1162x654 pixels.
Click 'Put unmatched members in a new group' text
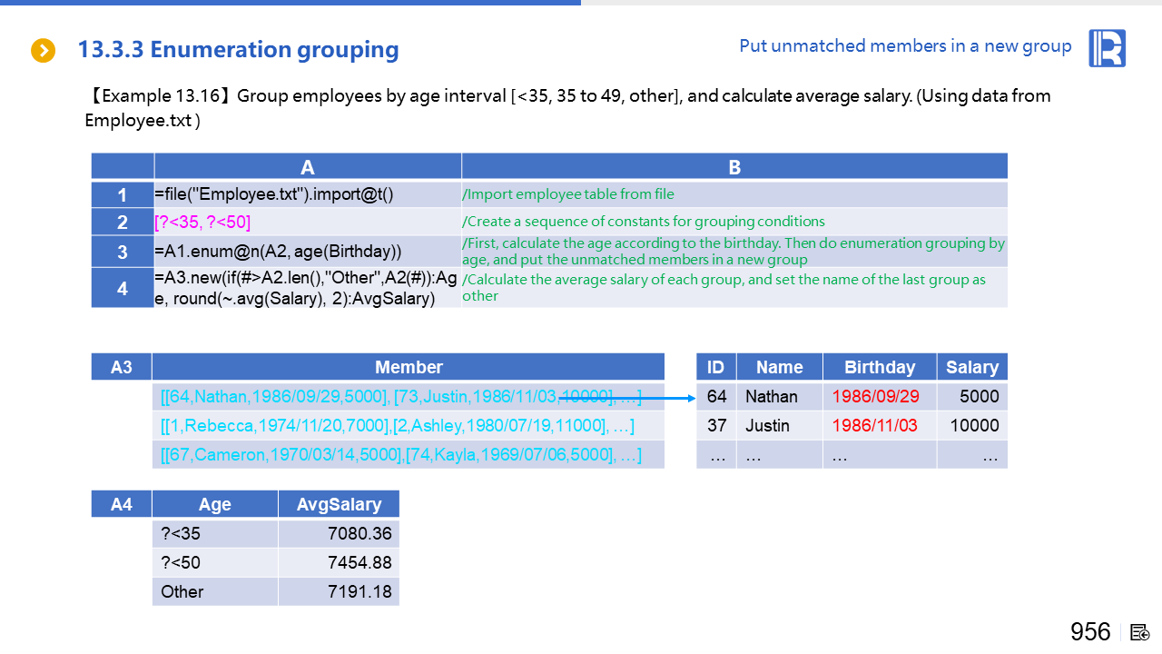(905, 46)
